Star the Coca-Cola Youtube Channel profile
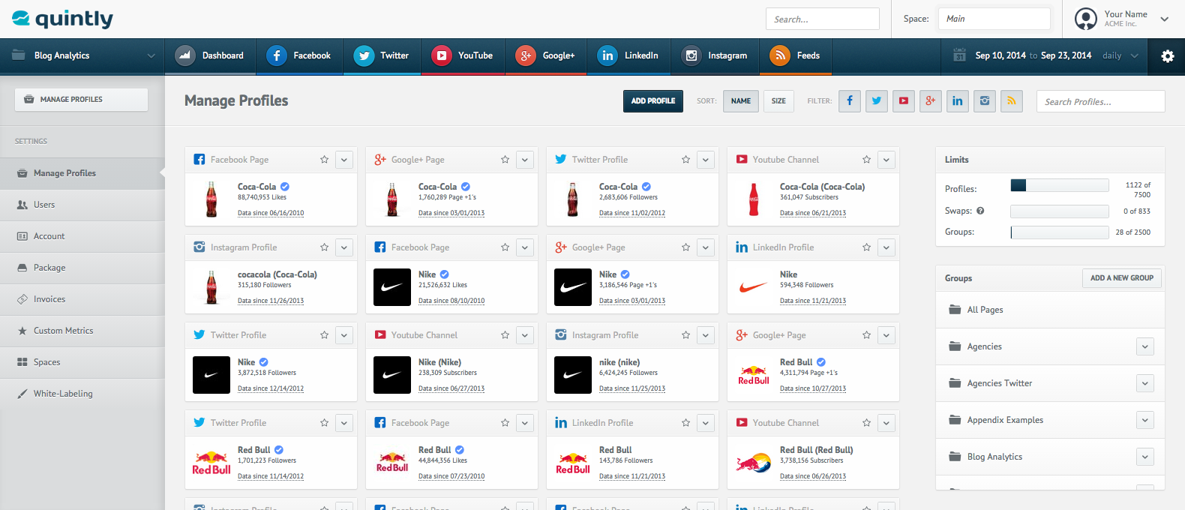 point(867,160)
